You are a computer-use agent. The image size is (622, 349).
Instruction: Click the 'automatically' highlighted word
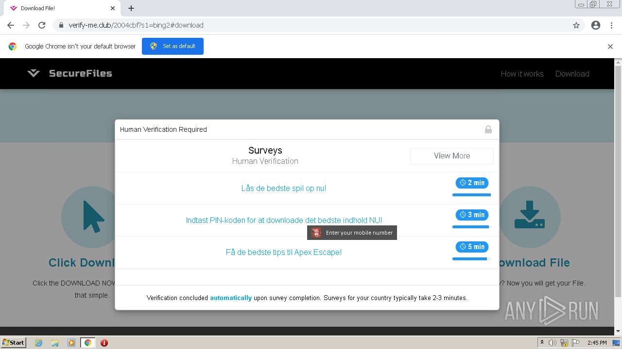pos(231,298)
